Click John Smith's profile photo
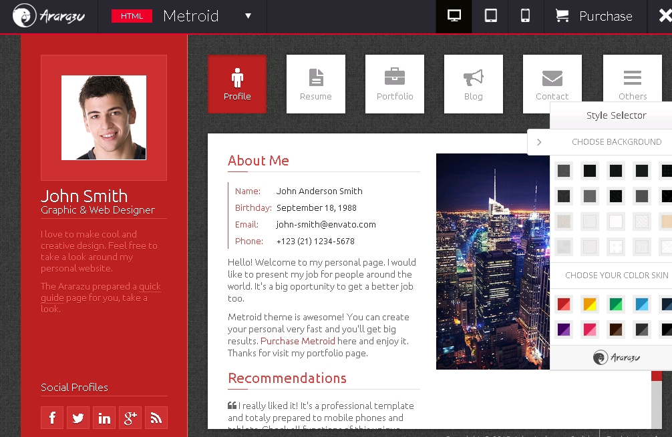Screen dimensions: 672x437 tap(104, 117)
